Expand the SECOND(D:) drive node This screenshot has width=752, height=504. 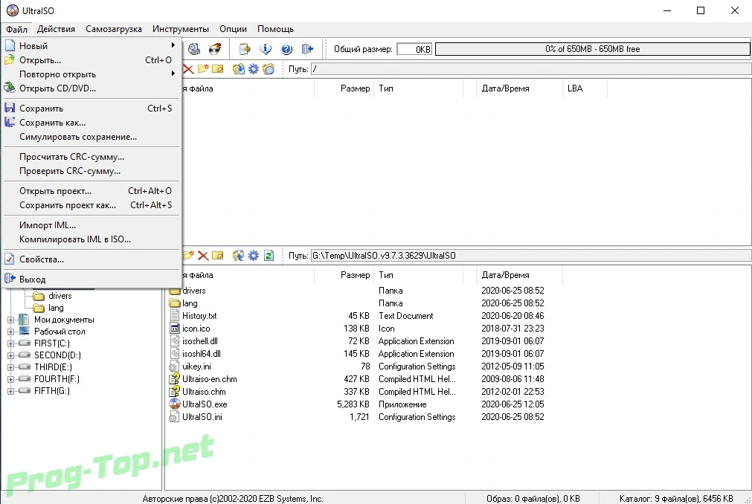coord(10,355)
